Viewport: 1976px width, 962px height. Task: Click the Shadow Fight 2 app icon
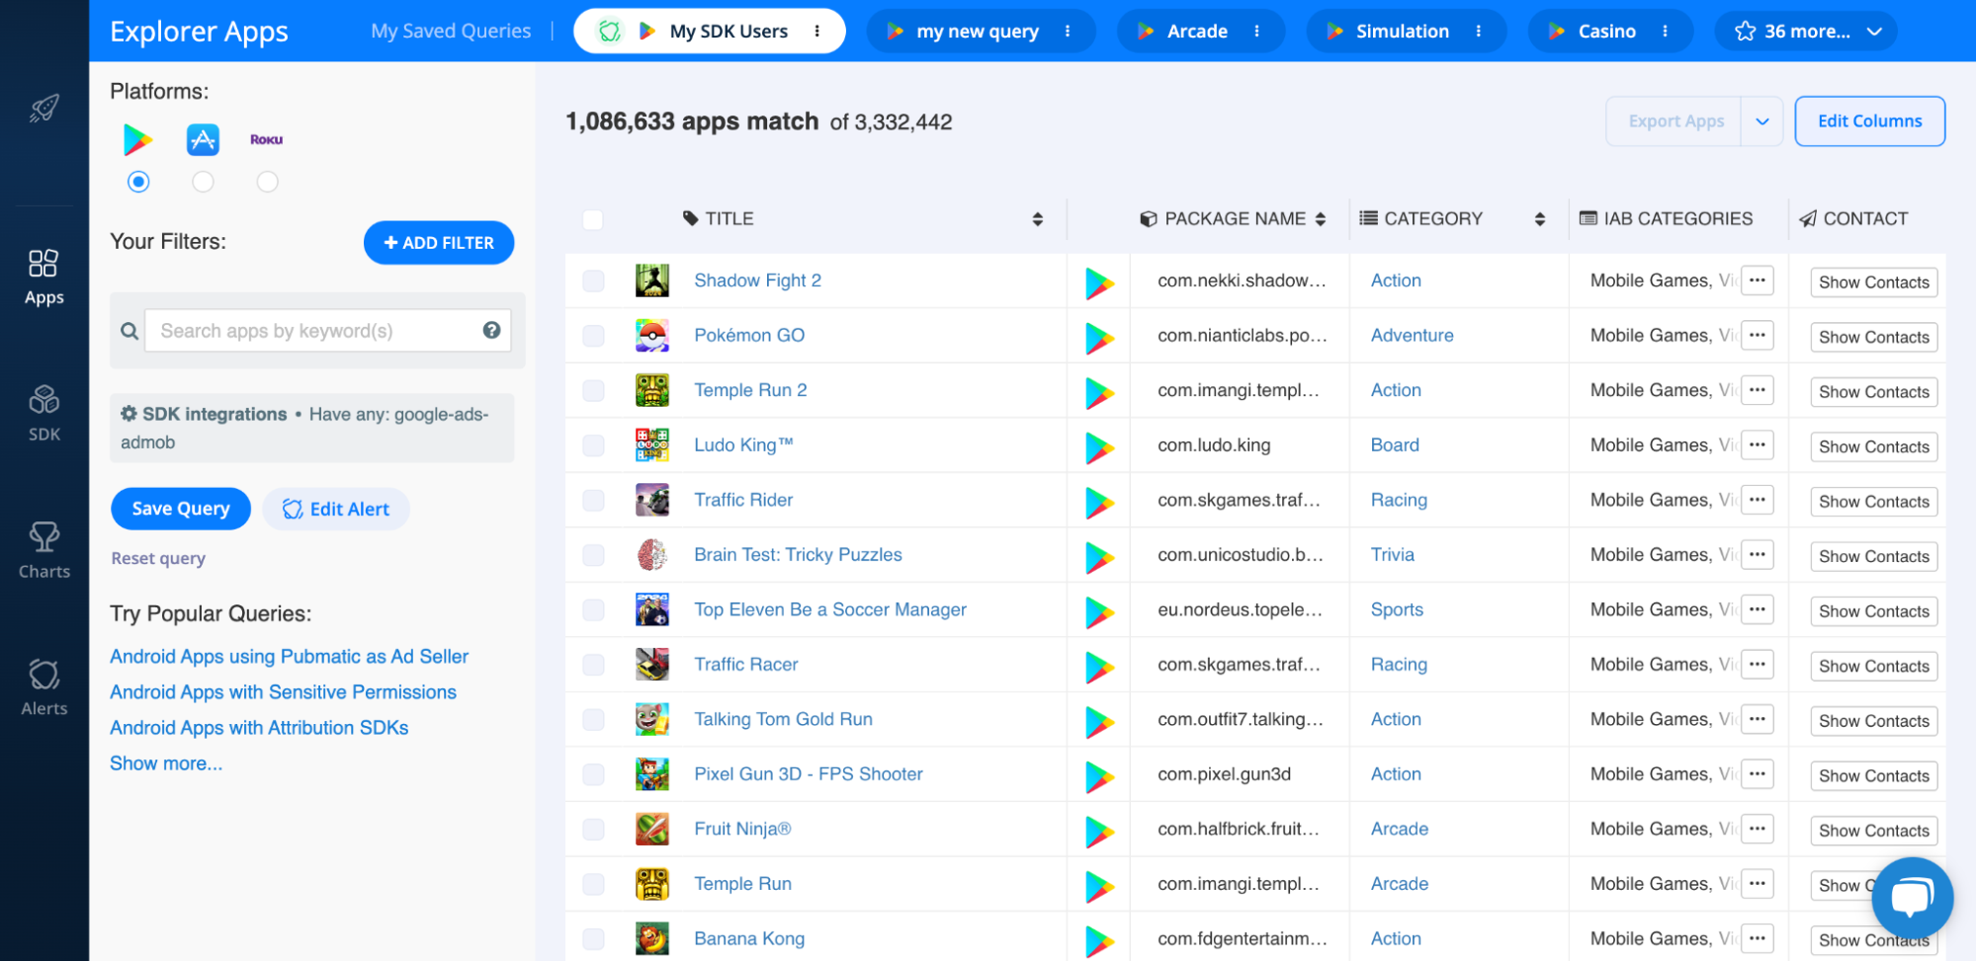coord(652,281)
